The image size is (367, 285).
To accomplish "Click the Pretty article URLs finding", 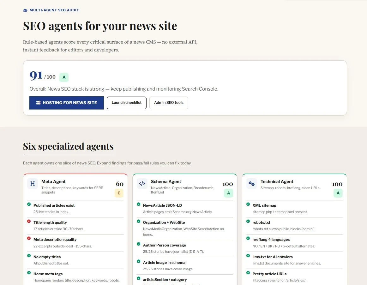I will click(x=269, y=274).
